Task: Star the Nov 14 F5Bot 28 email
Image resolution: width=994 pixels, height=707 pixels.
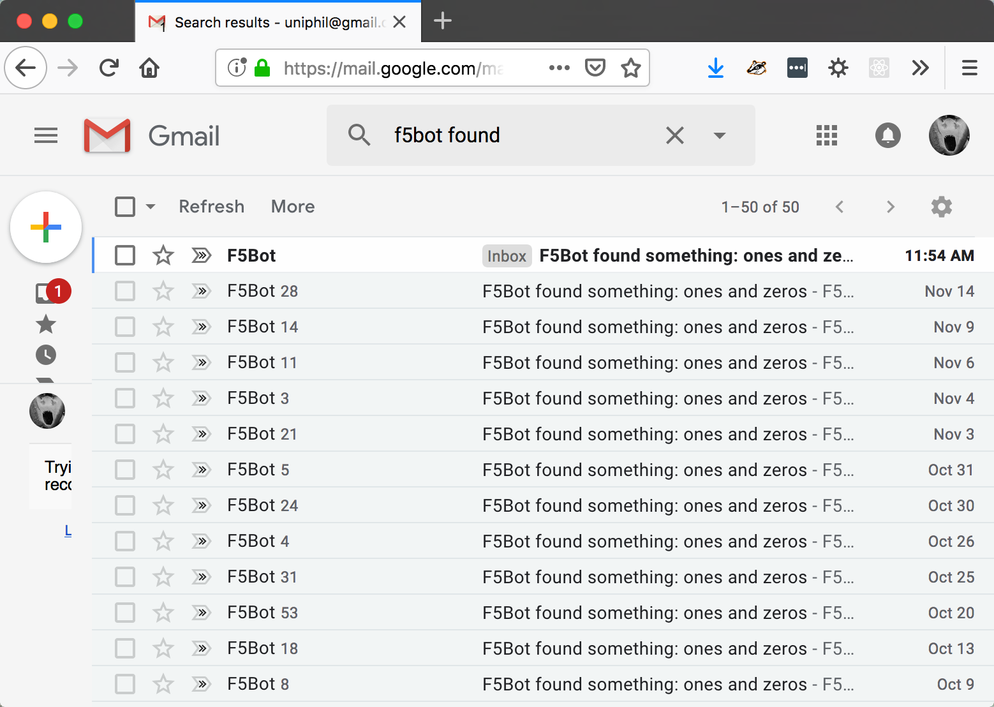Action: coord(163,291)
